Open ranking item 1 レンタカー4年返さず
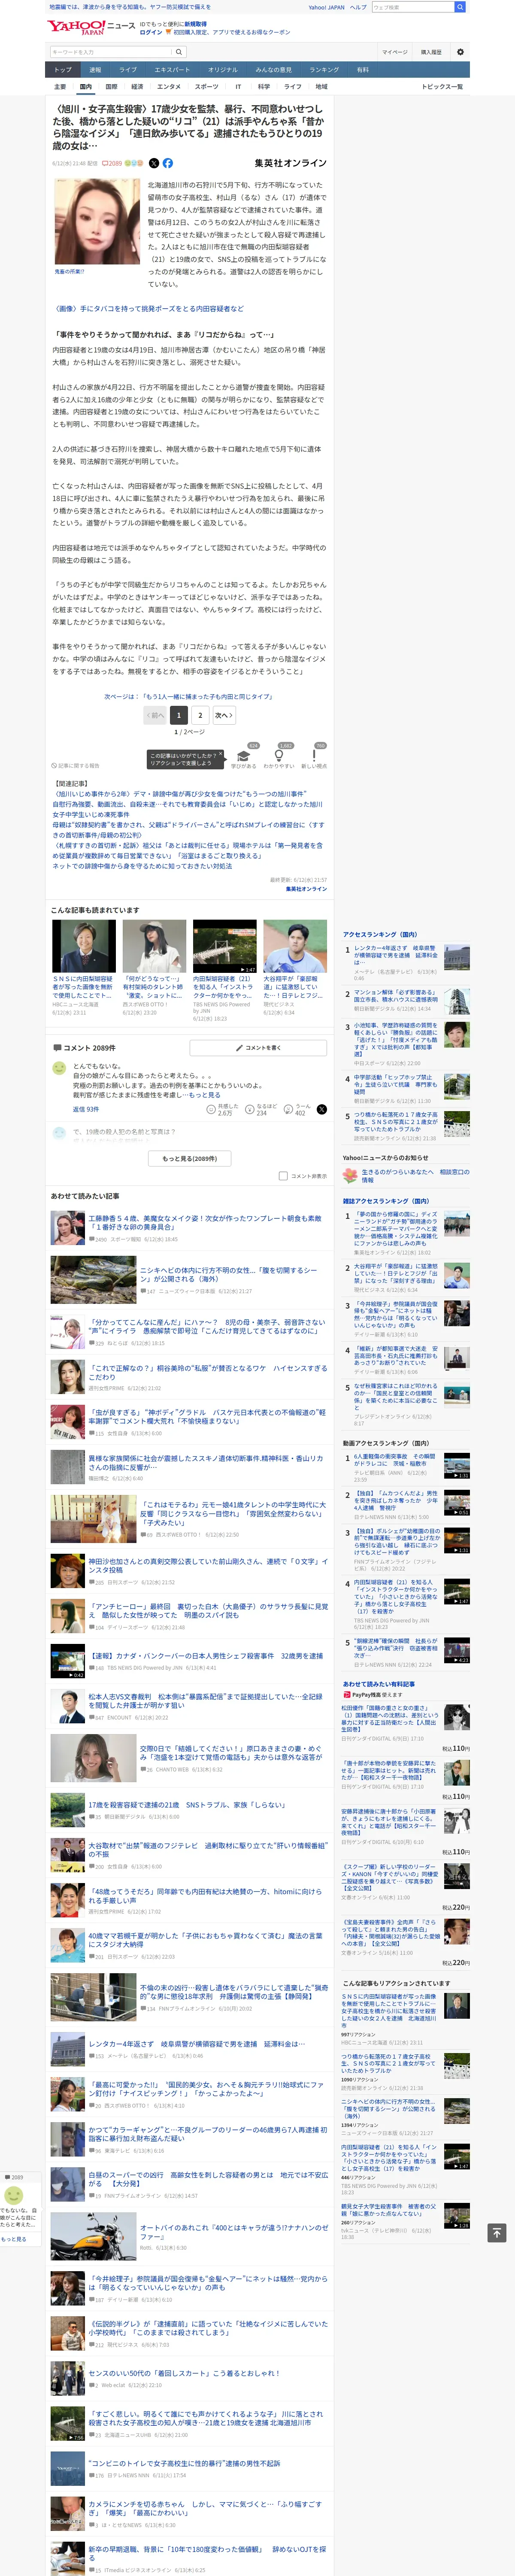The width and height of the screenshot is (515, 2576). pyautogui.click(x=396, y=955)
